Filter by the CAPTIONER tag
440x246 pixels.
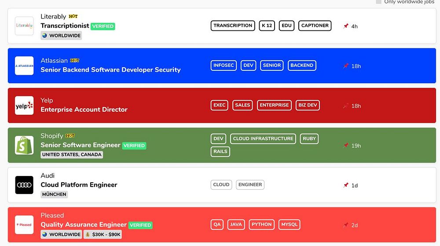point(315,26)
